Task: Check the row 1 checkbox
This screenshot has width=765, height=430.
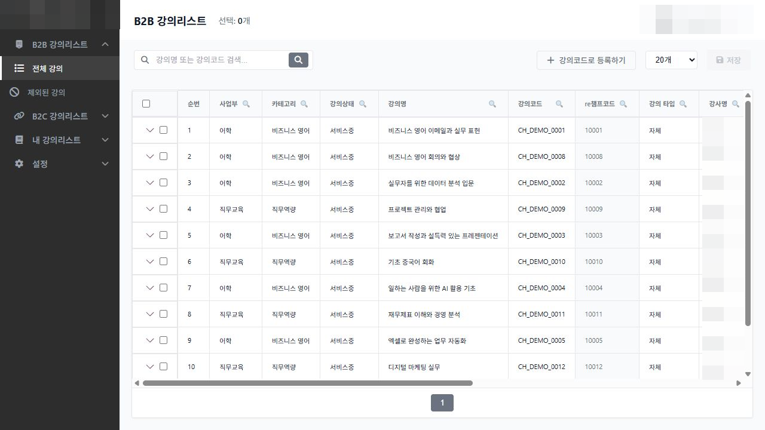Action: [x=163, y=130]
